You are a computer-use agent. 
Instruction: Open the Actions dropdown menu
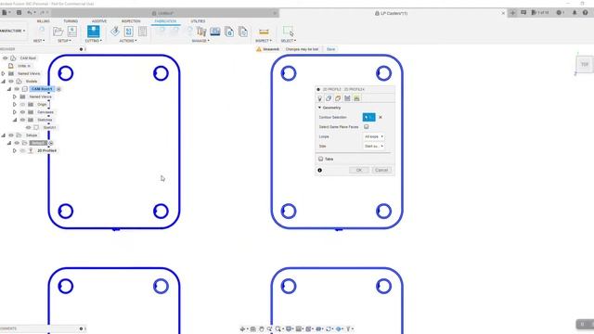pos(128,41)
